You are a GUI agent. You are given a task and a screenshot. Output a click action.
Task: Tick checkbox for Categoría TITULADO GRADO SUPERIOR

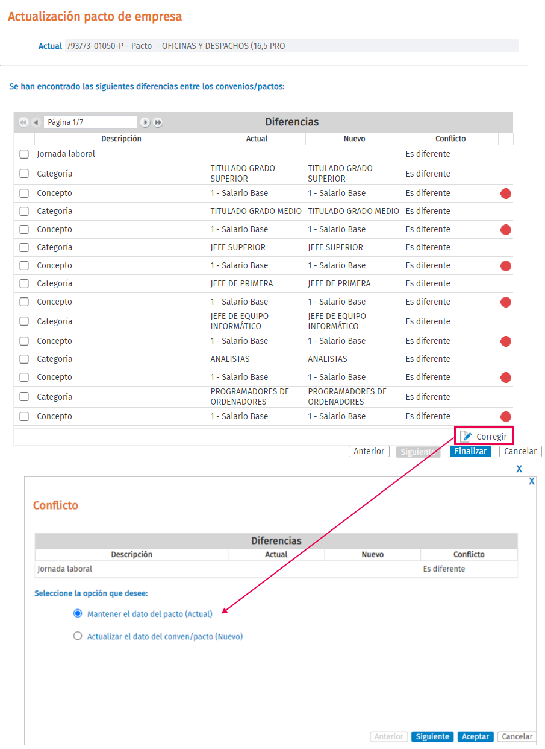pyautogui.click(x=24, y=174)
